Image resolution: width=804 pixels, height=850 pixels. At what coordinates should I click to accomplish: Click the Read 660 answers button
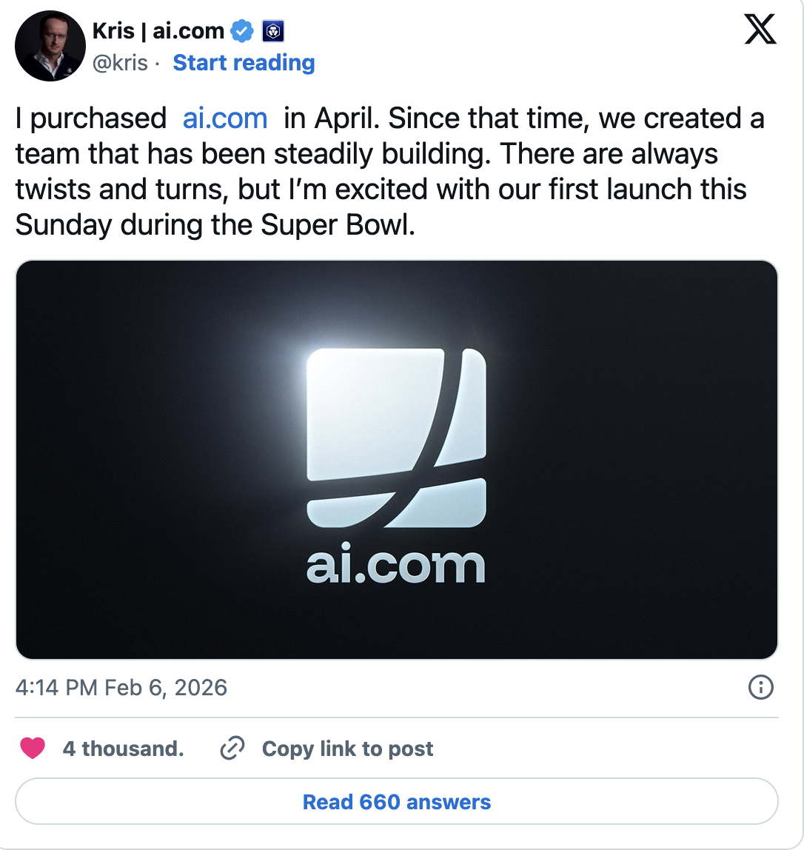(x=398, y=801)
